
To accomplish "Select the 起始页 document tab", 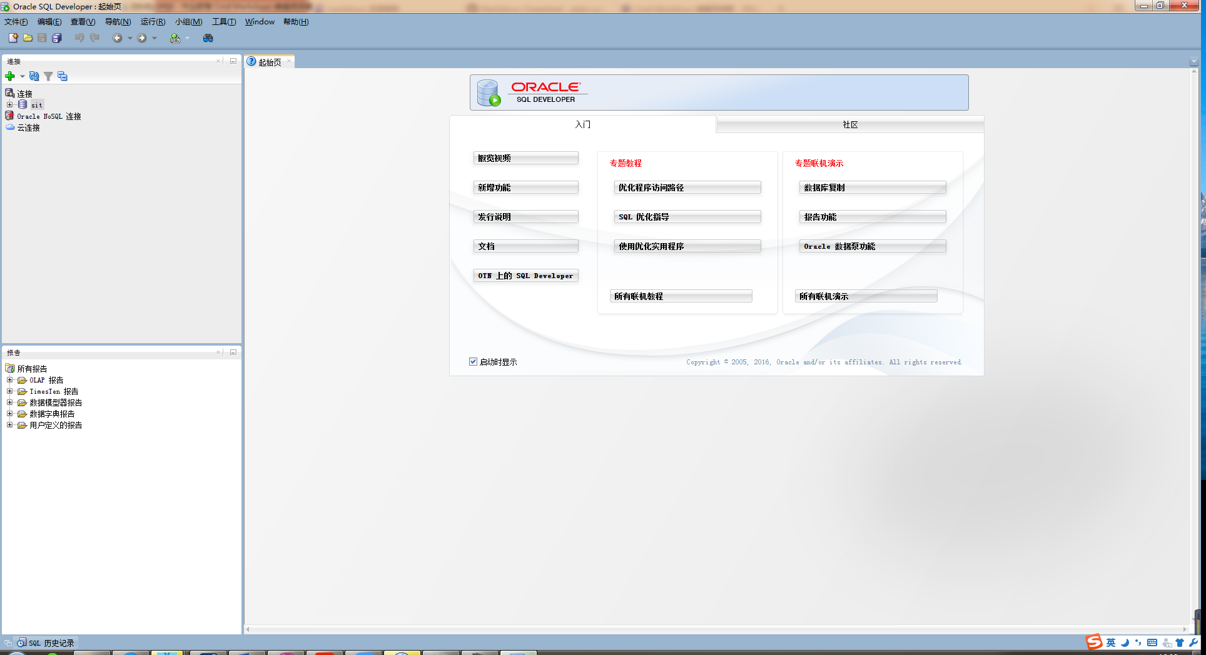I will tap(270, 62).
